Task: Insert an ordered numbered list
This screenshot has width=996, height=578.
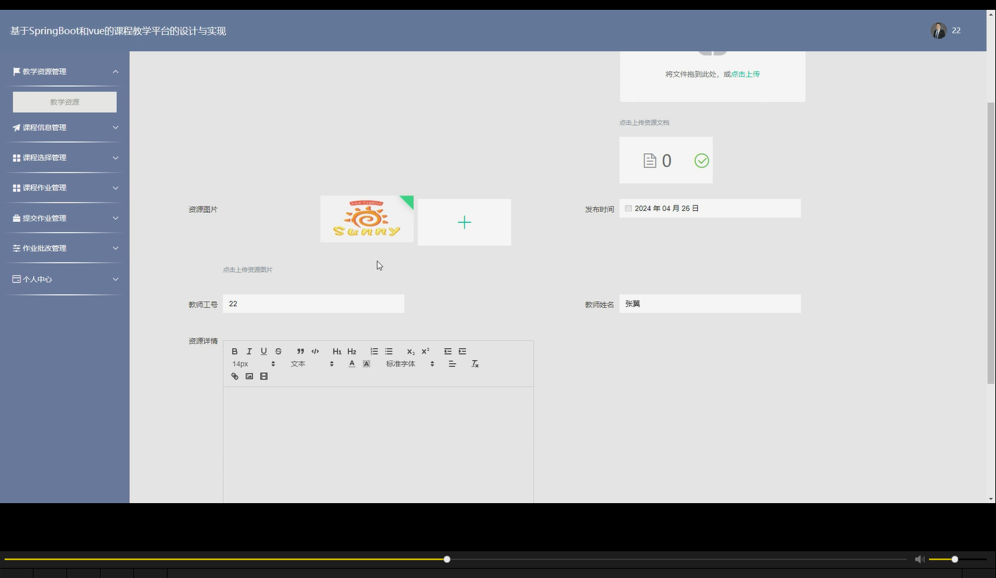Action: [x=374, y=351]
